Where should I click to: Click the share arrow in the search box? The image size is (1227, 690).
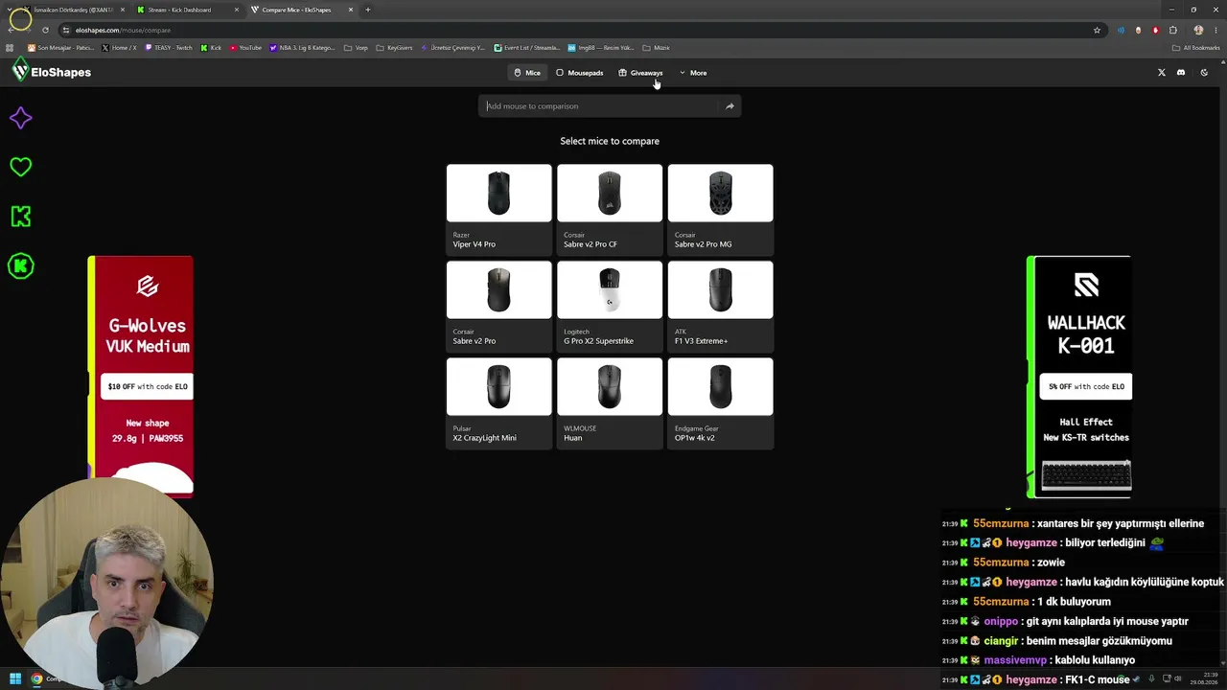pos(729,106)
